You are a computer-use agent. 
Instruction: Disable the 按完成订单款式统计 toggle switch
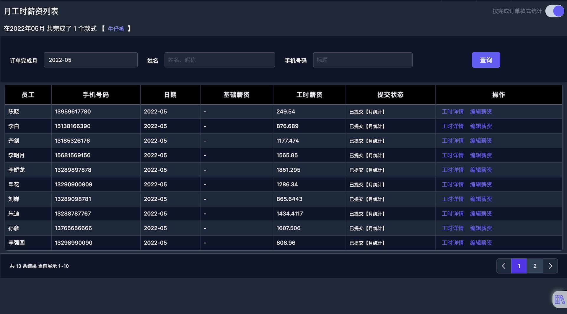[554, 11]
